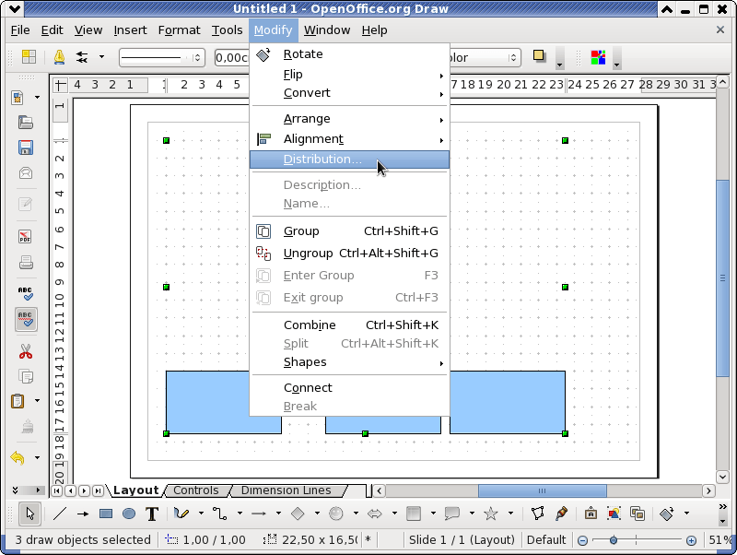Select the Ellipse tool
737x555 pixels.
(x=129, y=514)
